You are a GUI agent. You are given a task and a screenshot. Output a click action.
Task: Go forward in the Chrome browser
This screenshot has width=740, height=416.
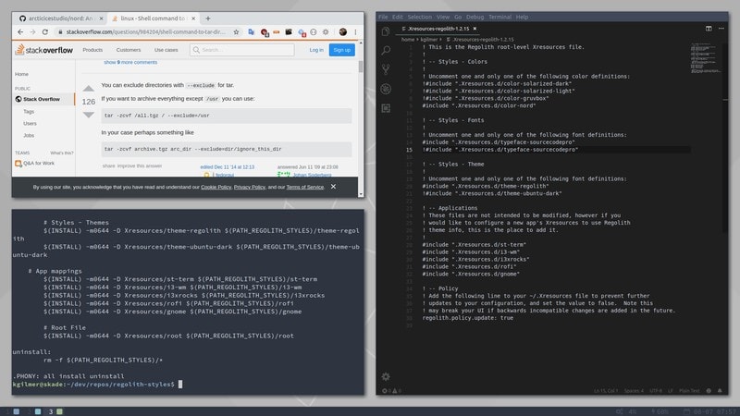point(32,32)
